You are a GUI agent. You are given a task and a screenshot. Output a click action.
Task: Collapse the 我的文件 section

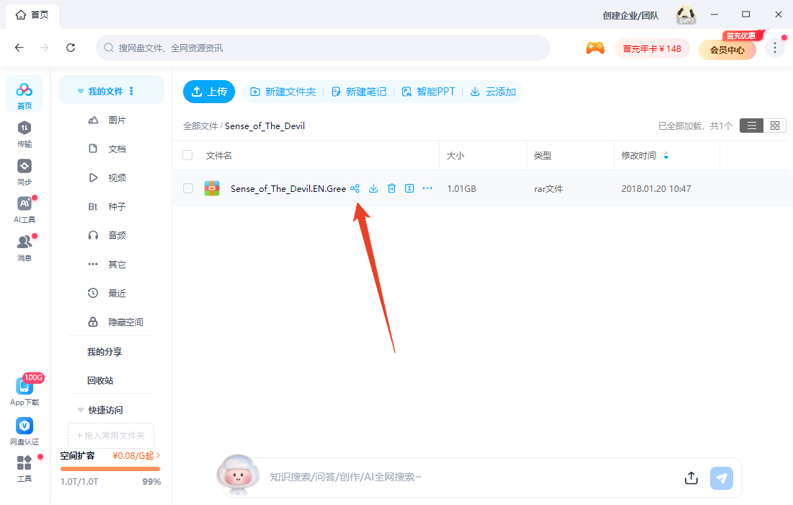tap(80, 89)
